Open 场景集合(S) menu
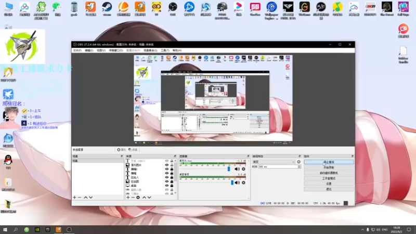The image size is (416, 234). pyautogui.click(x=150, y=50)
